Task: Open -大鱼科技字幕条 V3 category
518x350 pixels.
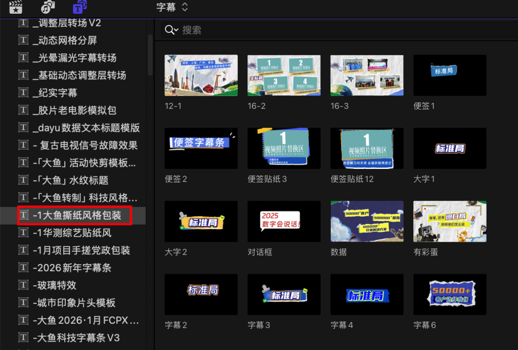Action: (x=76, y=337)
